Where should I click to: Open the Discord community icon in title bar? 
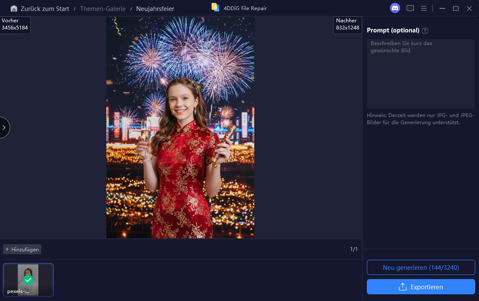[x=395, y=8]
